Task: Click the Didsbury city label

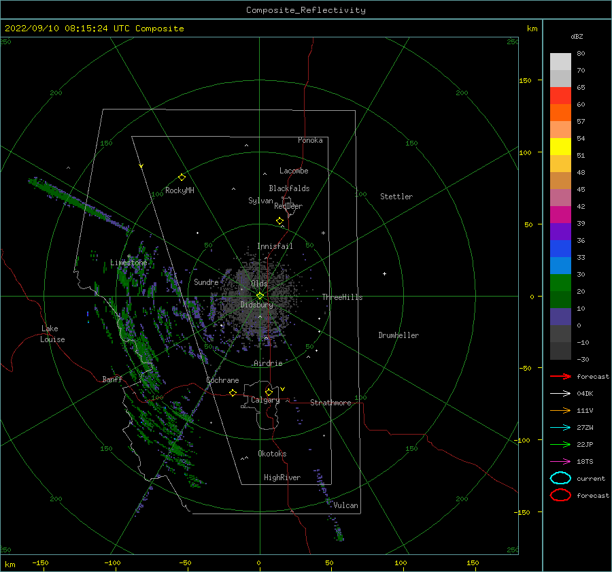Action: (x=256, y=305)
